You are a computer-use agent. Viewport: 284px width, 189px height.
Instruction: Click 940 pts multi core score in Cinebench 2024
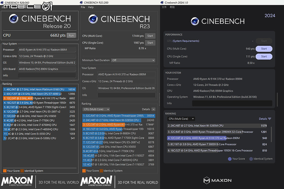(x=250, y=49)
